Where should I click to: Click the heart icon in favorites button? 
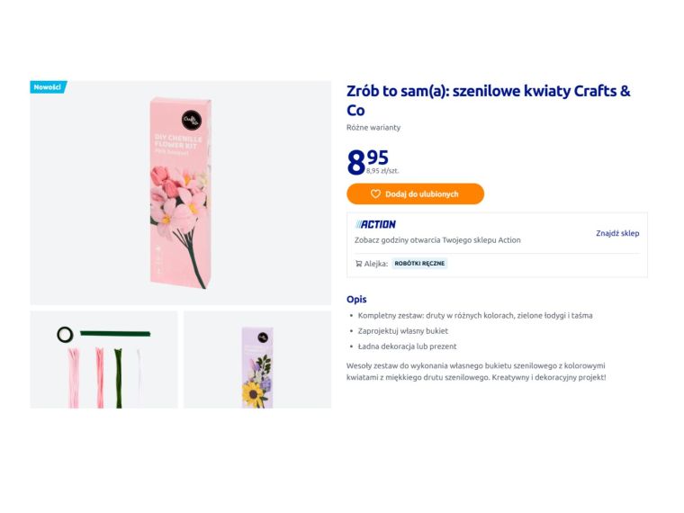pos(376,194)
